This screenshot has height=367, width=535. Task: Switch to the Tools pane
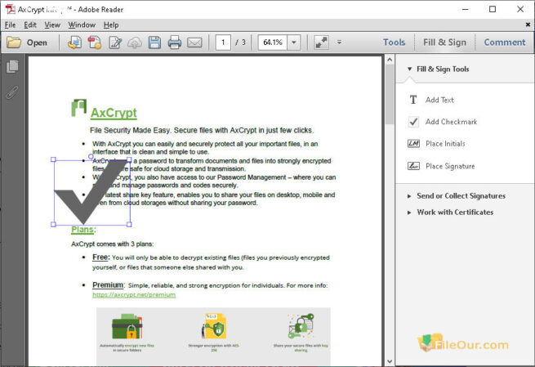[x=394, y=43]
